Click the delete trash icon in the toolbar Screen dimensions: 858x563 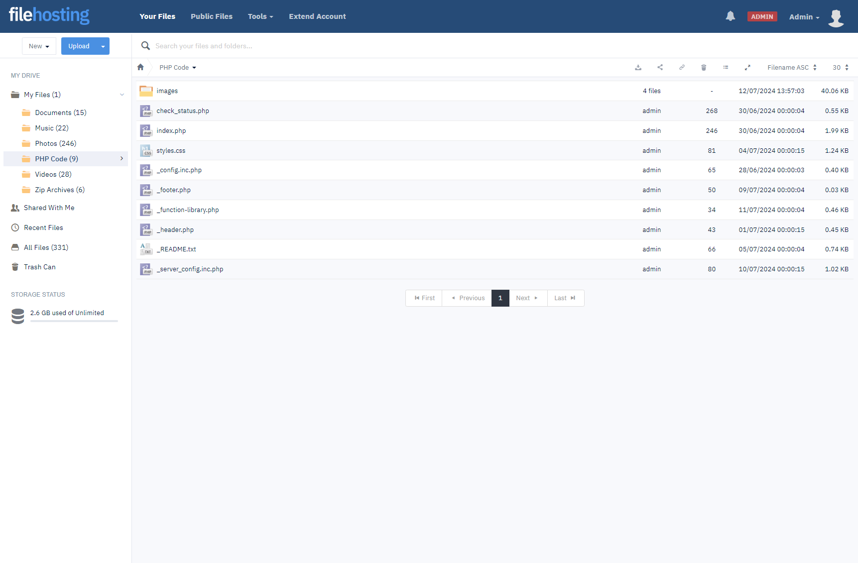click(x=704, y=68)
